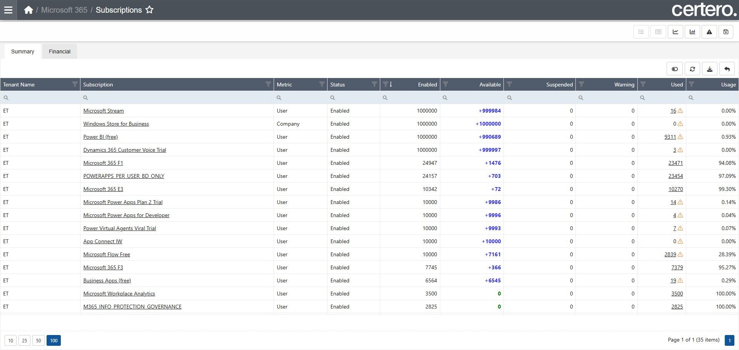This screenshot has width=739, height=350.
Task: Click the Subscription filter search field
Action: (x=177, y=98)
